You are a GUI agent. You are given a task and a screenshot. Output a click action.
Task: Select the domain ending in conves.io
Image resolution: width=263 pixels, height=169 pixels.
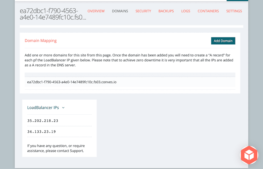click(x=72, y=82)
